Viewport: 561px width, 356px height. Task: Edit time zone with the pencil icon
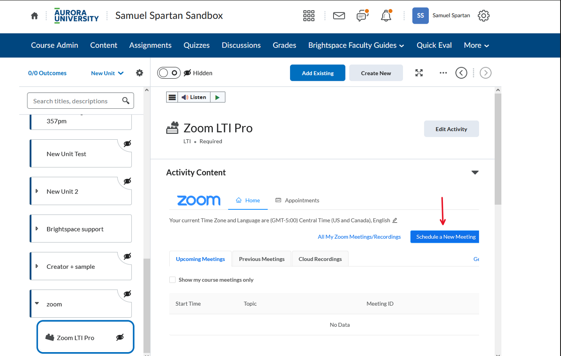tap(395, 220)
